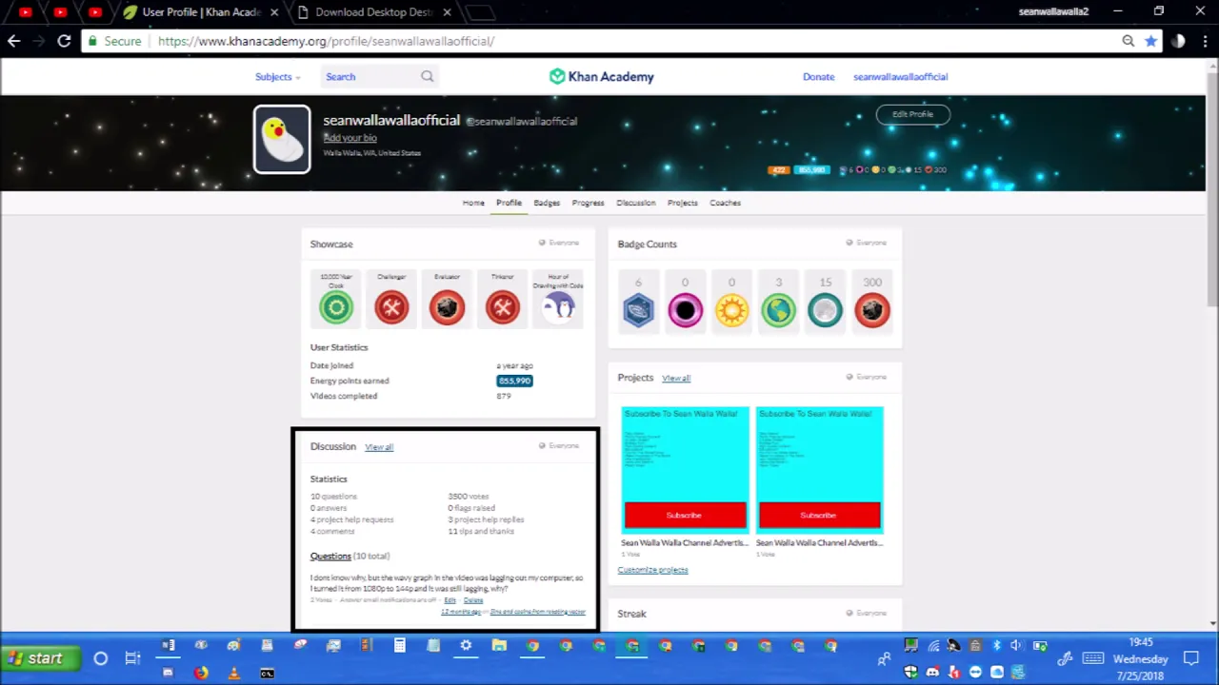Screen dimensions: 1219x685
Task: Open Projects View all link
Action: click(676, 379)
